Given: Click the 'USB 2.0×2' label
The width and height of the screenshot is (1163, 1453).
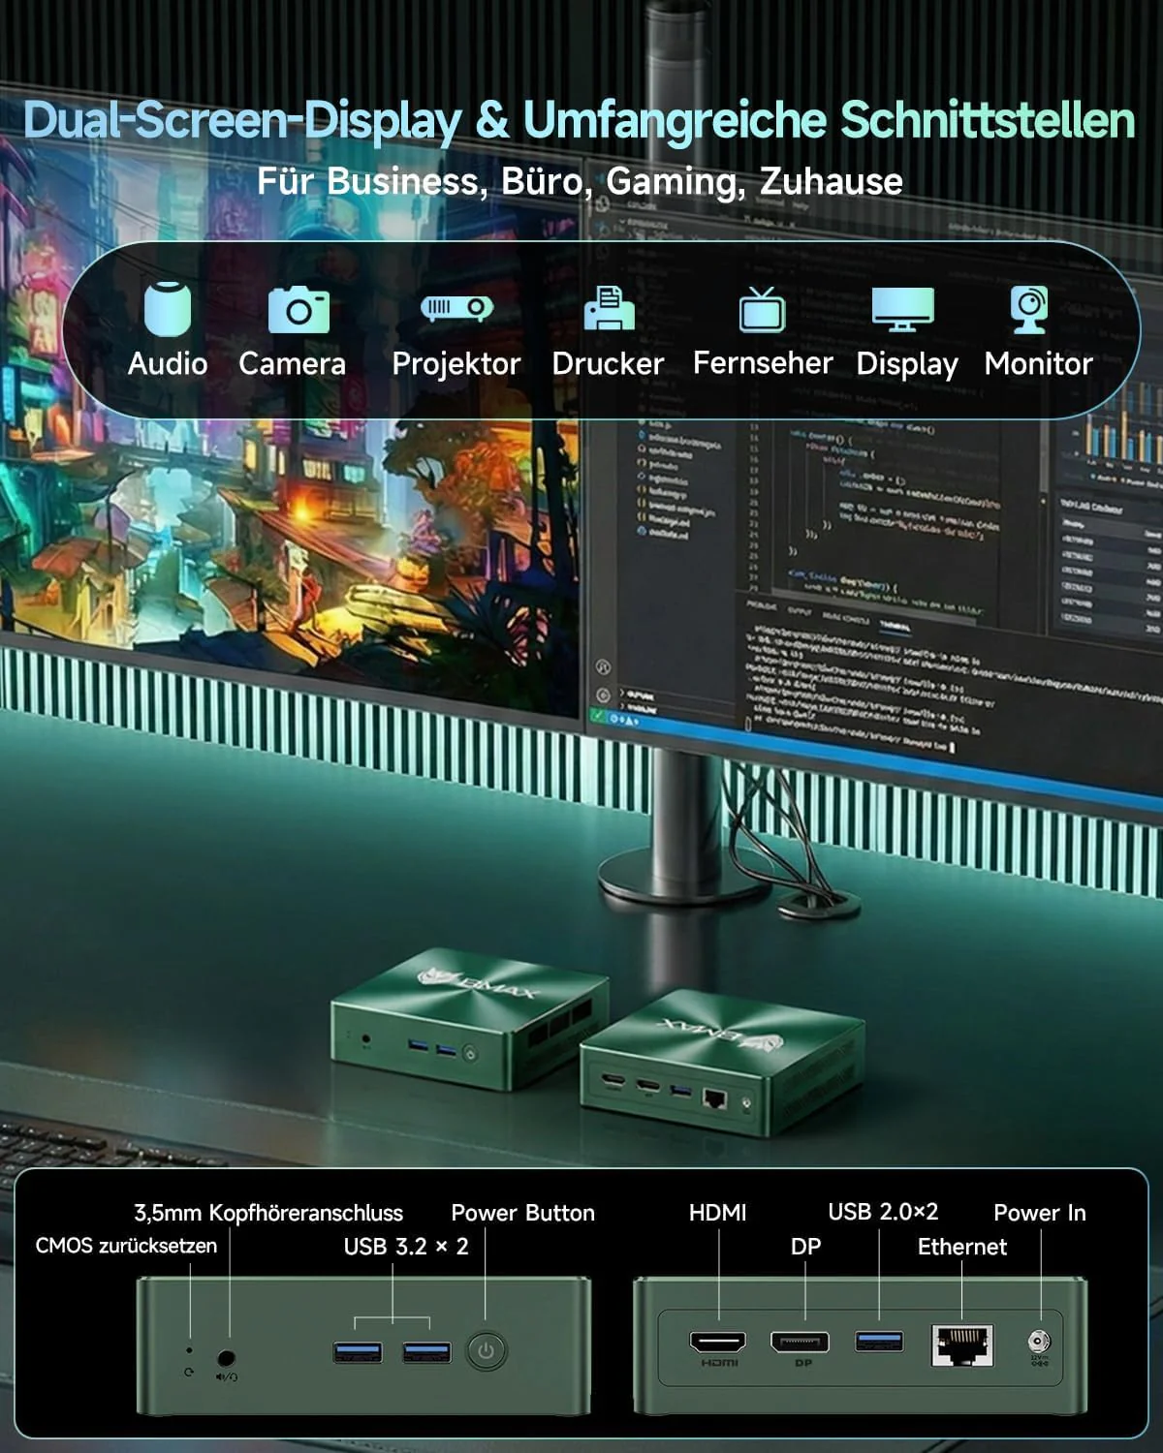Looking at the screenshot, I should (x=883, y=1212).
